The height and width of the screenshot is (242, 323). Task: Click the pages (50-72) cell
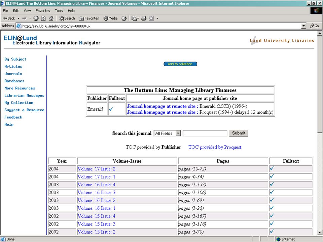(223, 169)
